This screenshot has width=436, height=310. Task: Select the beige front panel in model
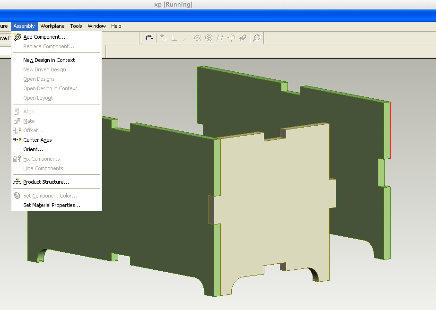(274, 206)
